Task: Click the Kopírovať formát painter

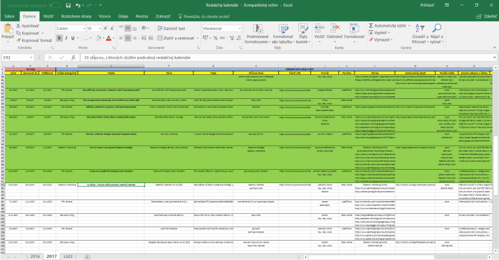Action: point(34,40)
